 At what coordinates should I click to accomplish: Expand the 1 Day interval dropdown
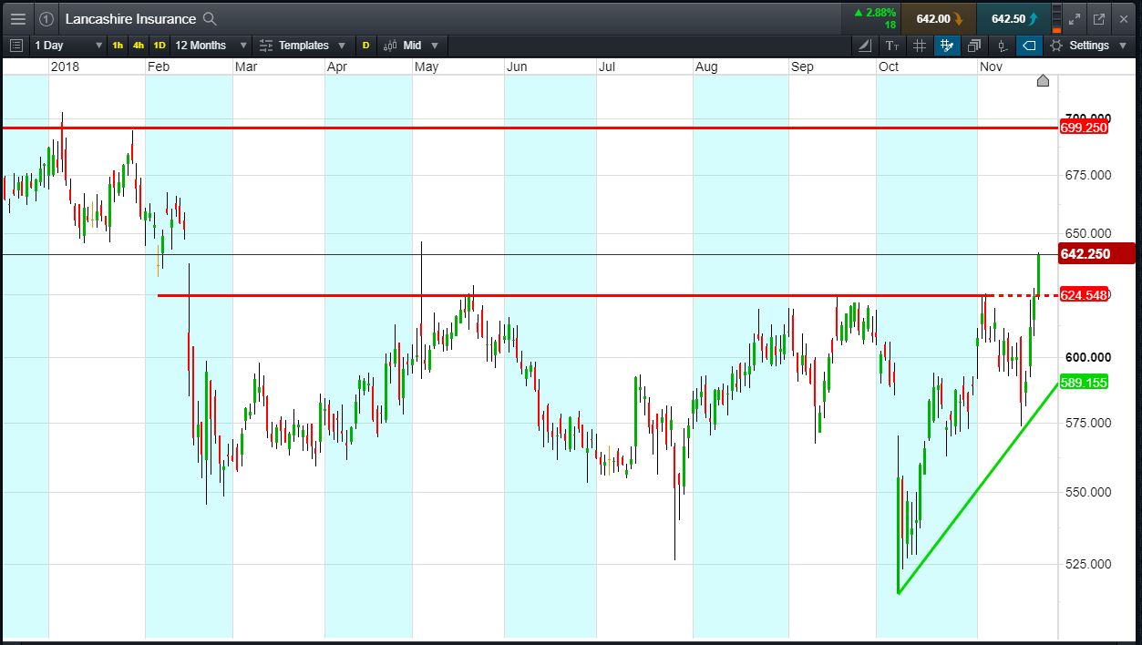[x=68, y=45]
